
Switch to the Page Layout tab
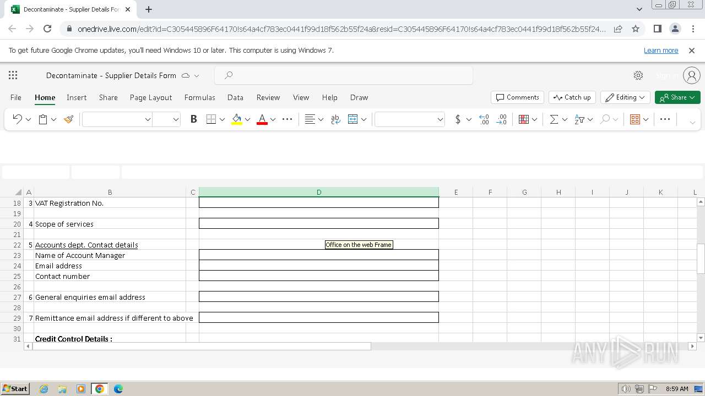pos(151,97)
